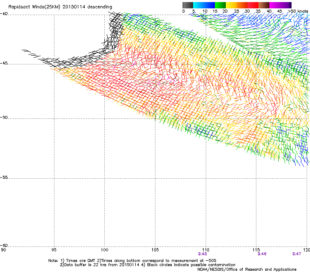Click the '>50 knots' legend label

tap(298, 11)
